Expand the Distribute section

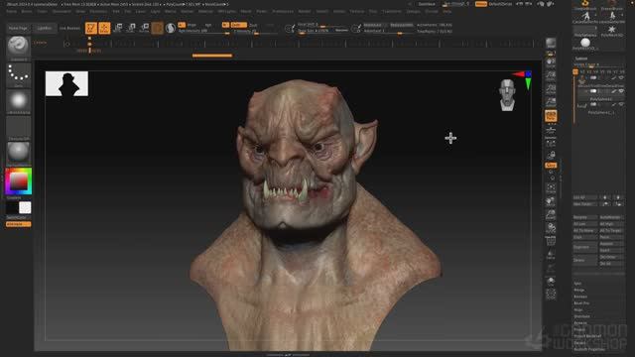tap(582, 316)
